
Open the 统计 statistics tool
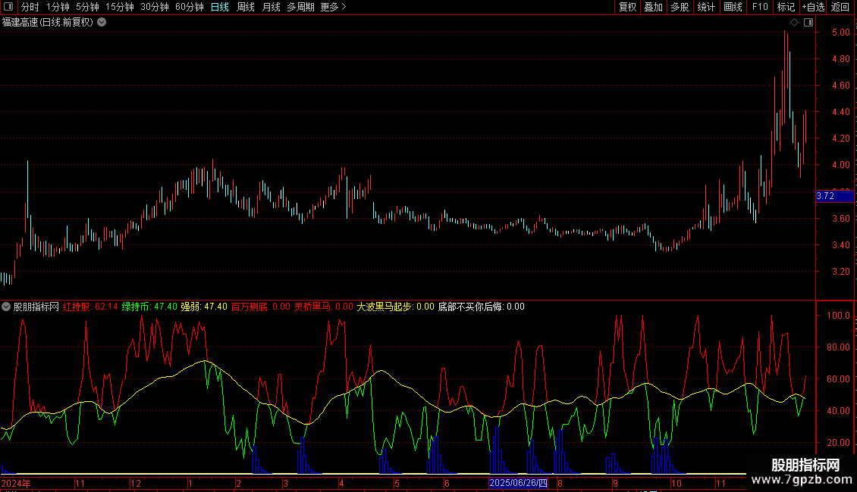click(706, 7)
